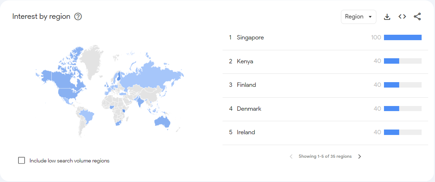Viewport: 435px width, 182px height.
Task: Download the region data as CSV
Action: click(x=387, y=17)
